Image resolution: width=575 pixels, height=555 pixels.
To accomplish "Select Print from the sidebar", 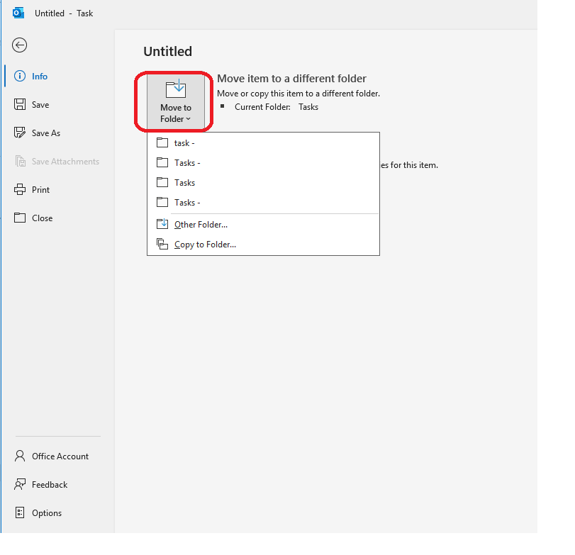I will click(x=59, y=189).
